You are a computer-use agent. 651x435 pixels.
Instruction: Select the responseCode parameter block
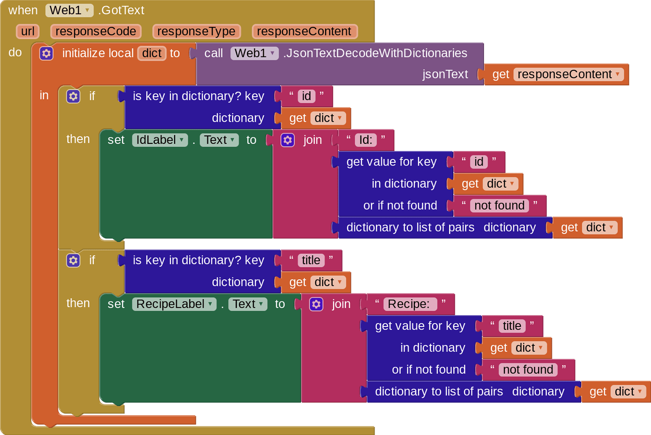point(95,31)
